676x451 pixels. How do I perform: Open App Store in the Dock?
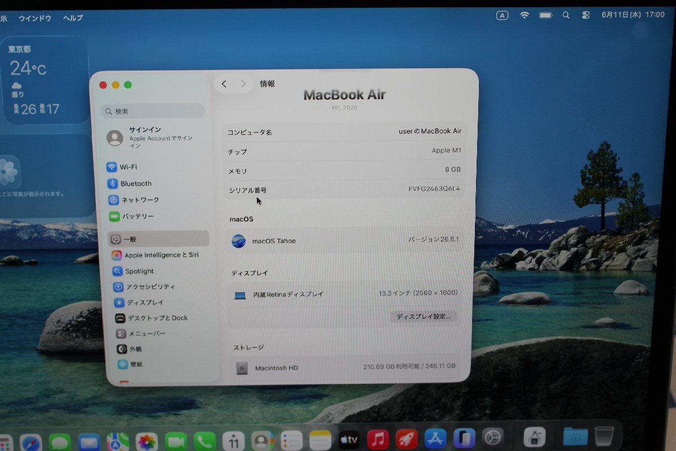tap(435, 438)
